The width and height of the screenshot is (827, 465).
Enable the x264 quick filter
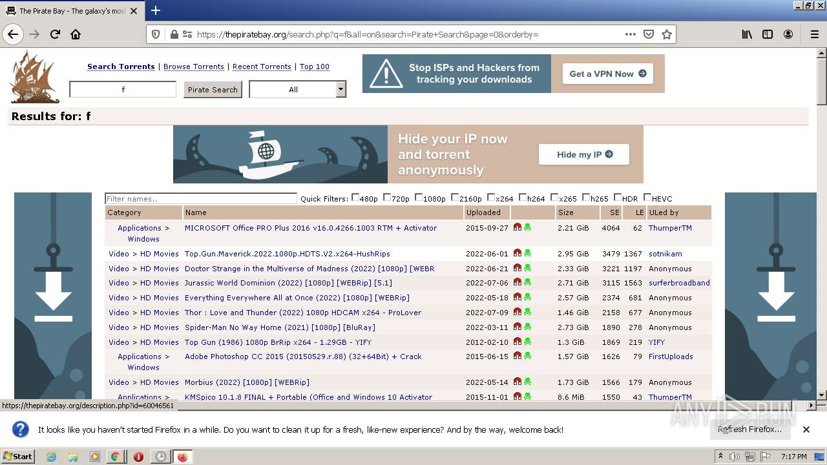click(x=491, y=198)
